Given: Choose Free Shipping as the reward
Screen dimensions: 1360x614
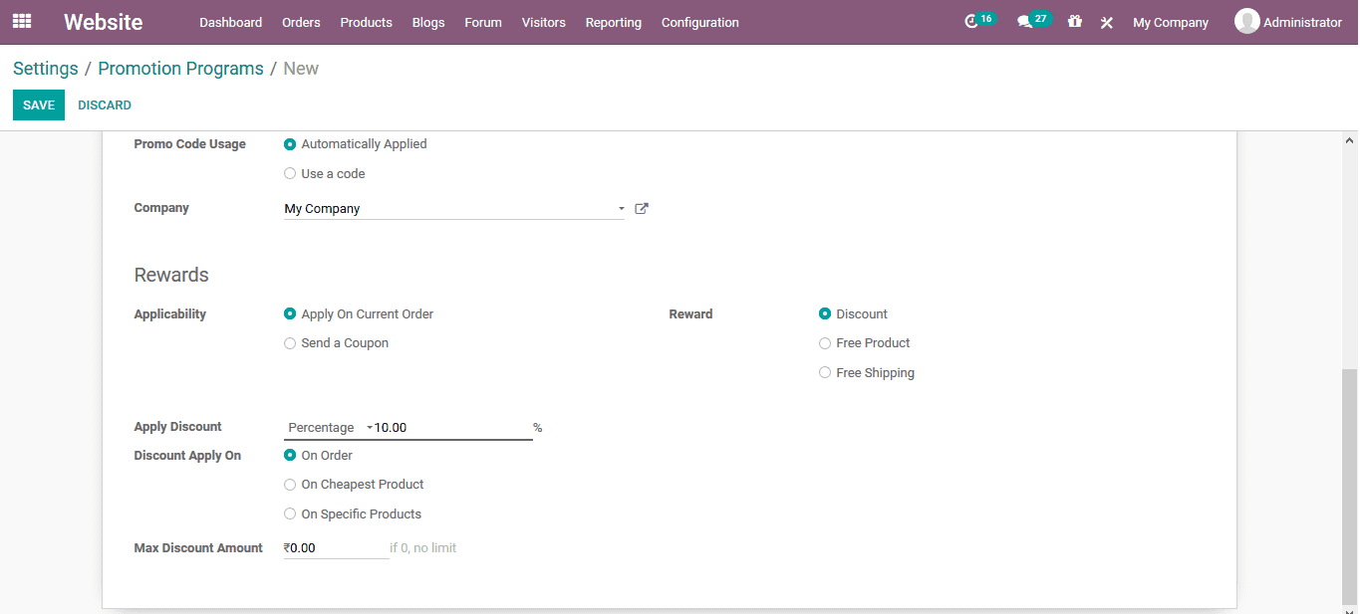Looking at the screenshot, I should click(825, 372).
